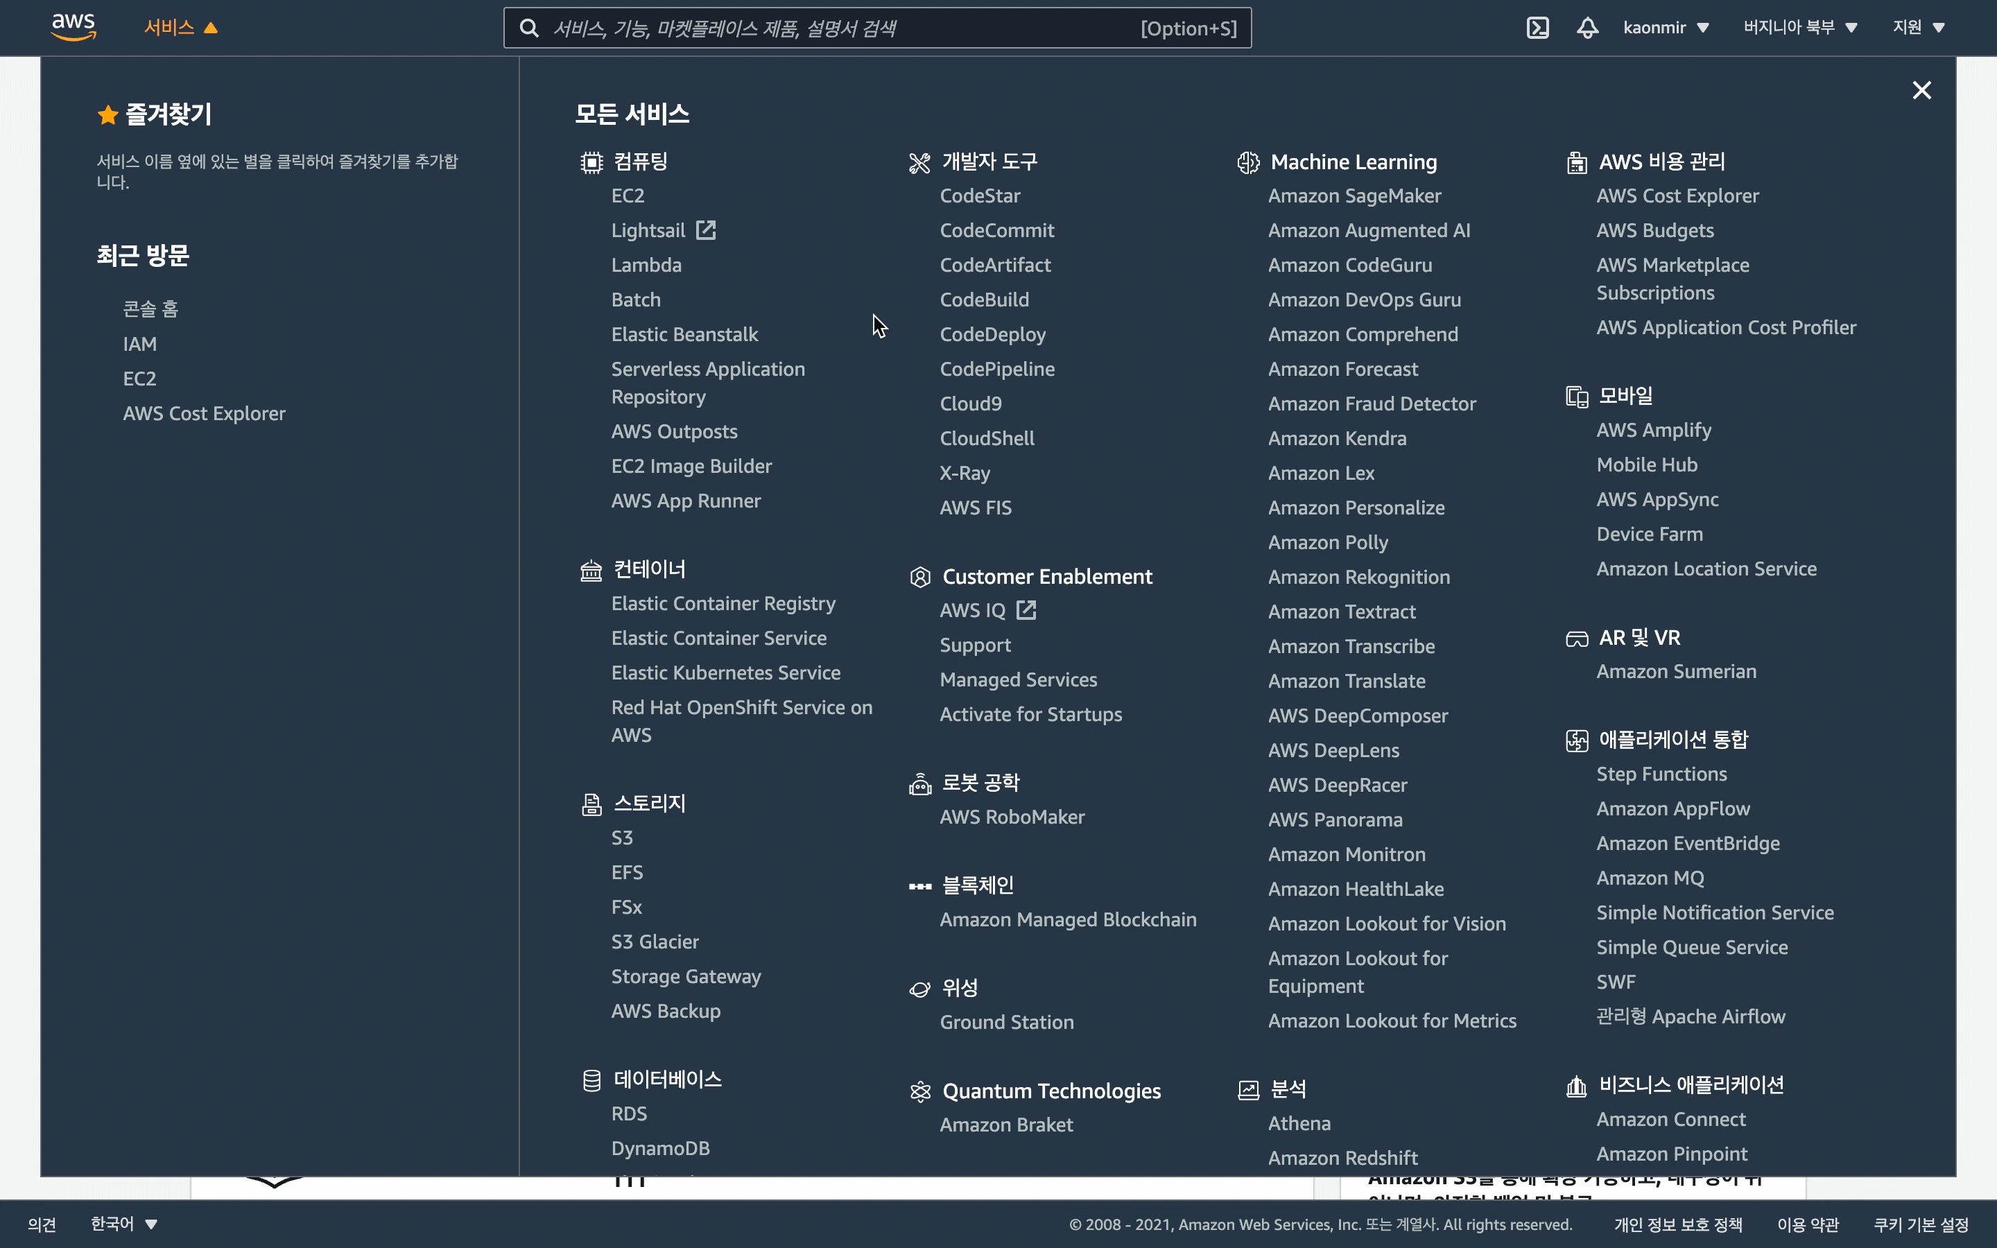
Task: Open Simple Queue Service
Action: pos(1692,946)
